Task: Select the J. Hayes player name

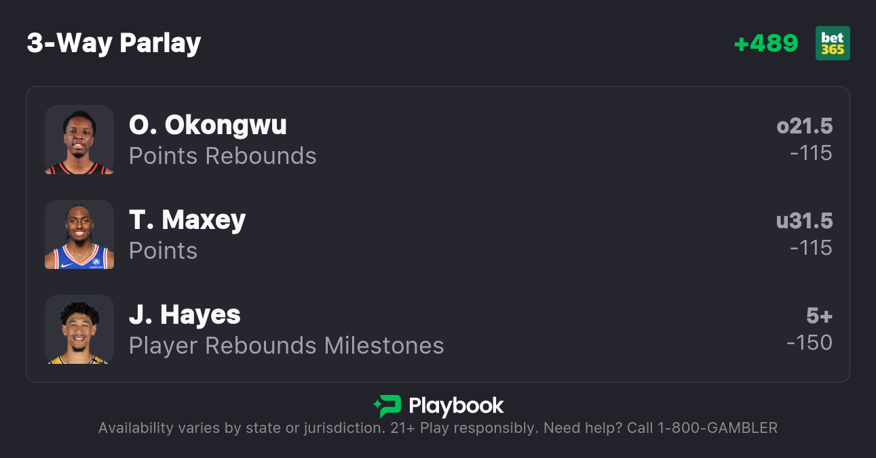Action: pos(185,314)
